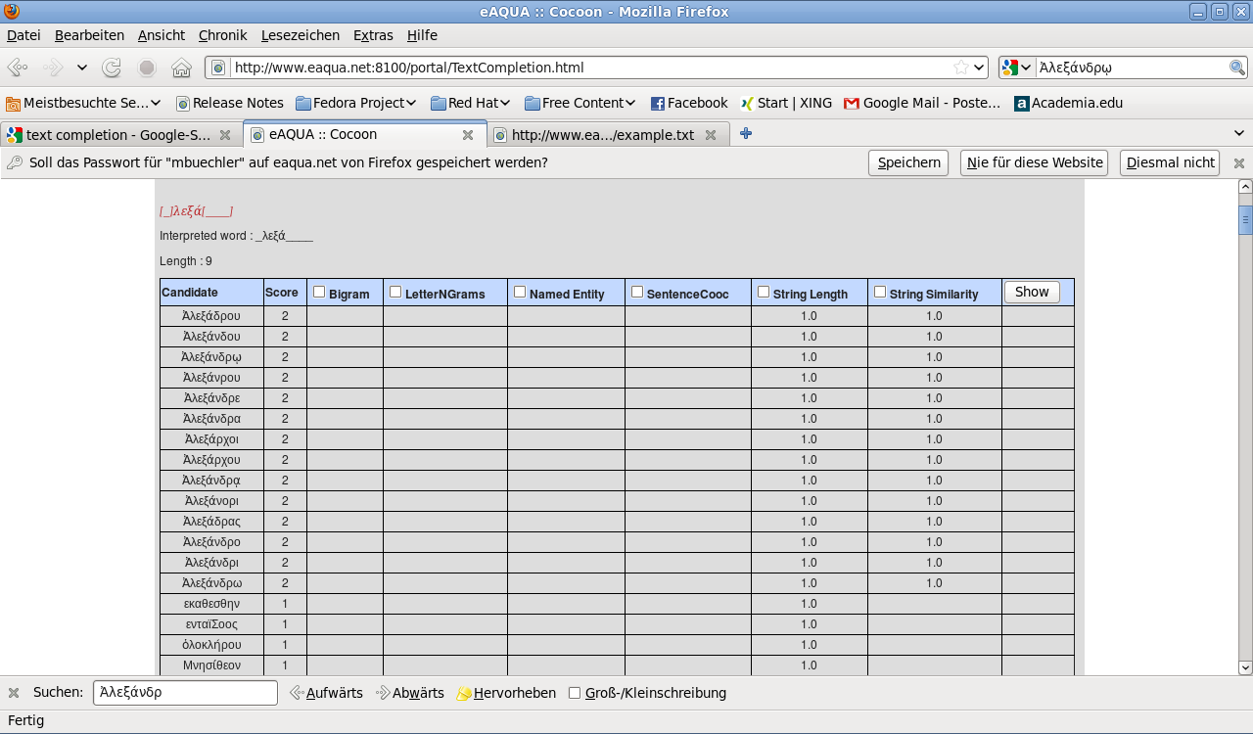Open the Academia.edu bookmark

(x=1068, y=103)
